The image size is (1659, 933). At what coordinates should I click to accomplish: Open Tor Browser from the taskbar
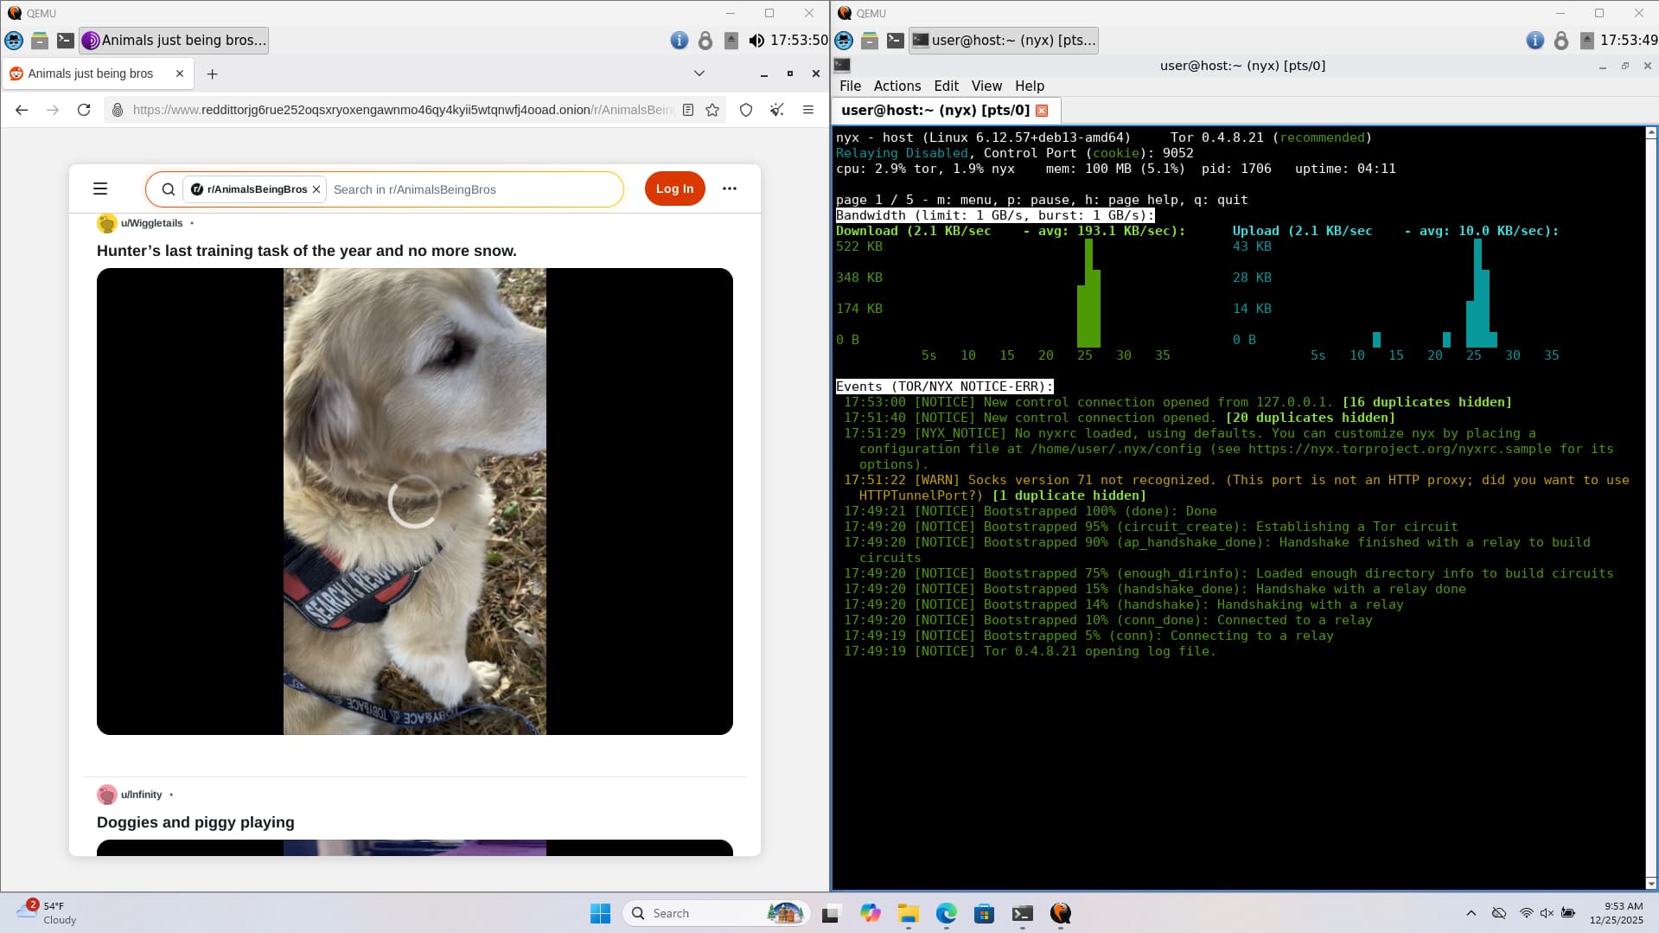tap(1061, 913)
